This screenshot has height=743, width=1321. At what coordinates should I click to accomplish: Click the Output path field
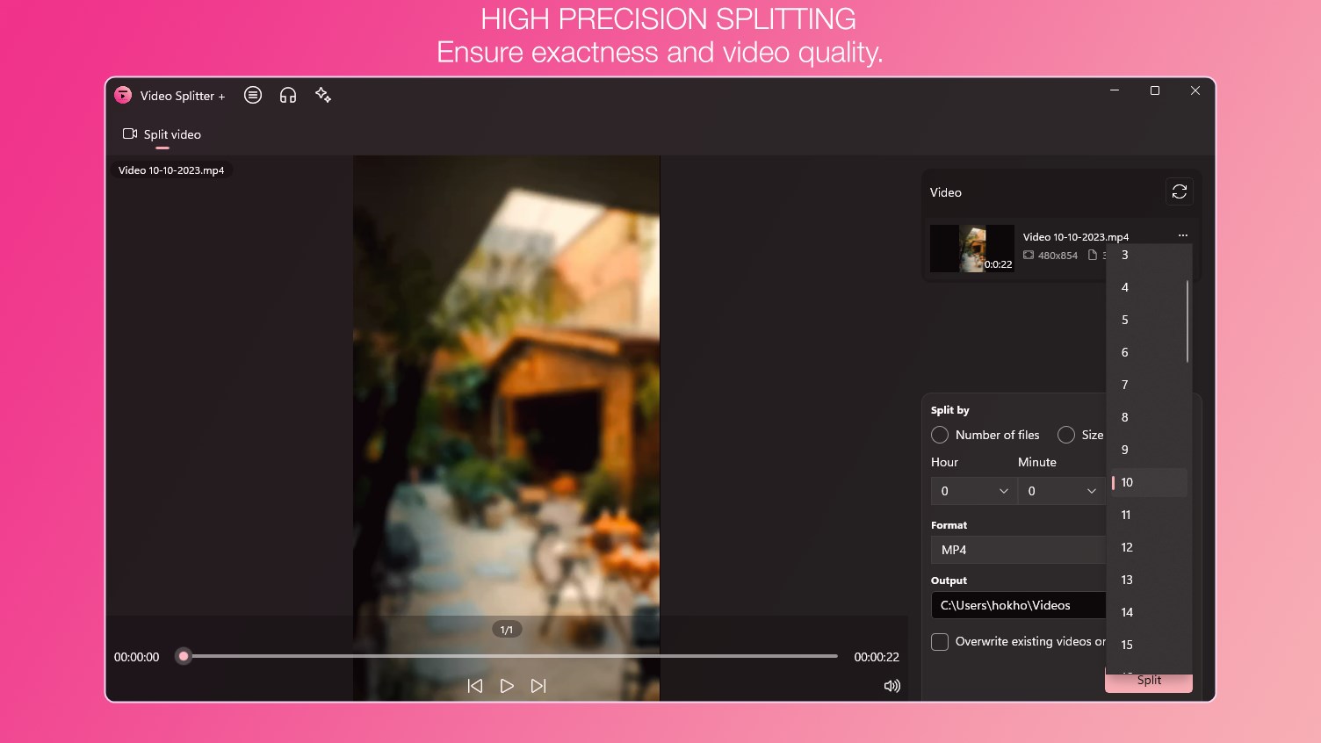click(x=1018, y=605)
